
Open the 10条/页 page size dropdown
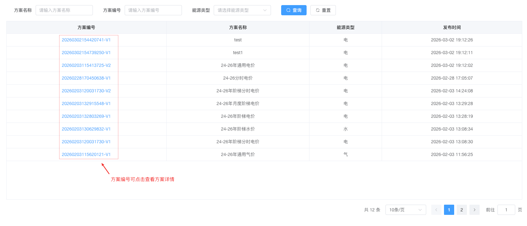coord(406,210)
